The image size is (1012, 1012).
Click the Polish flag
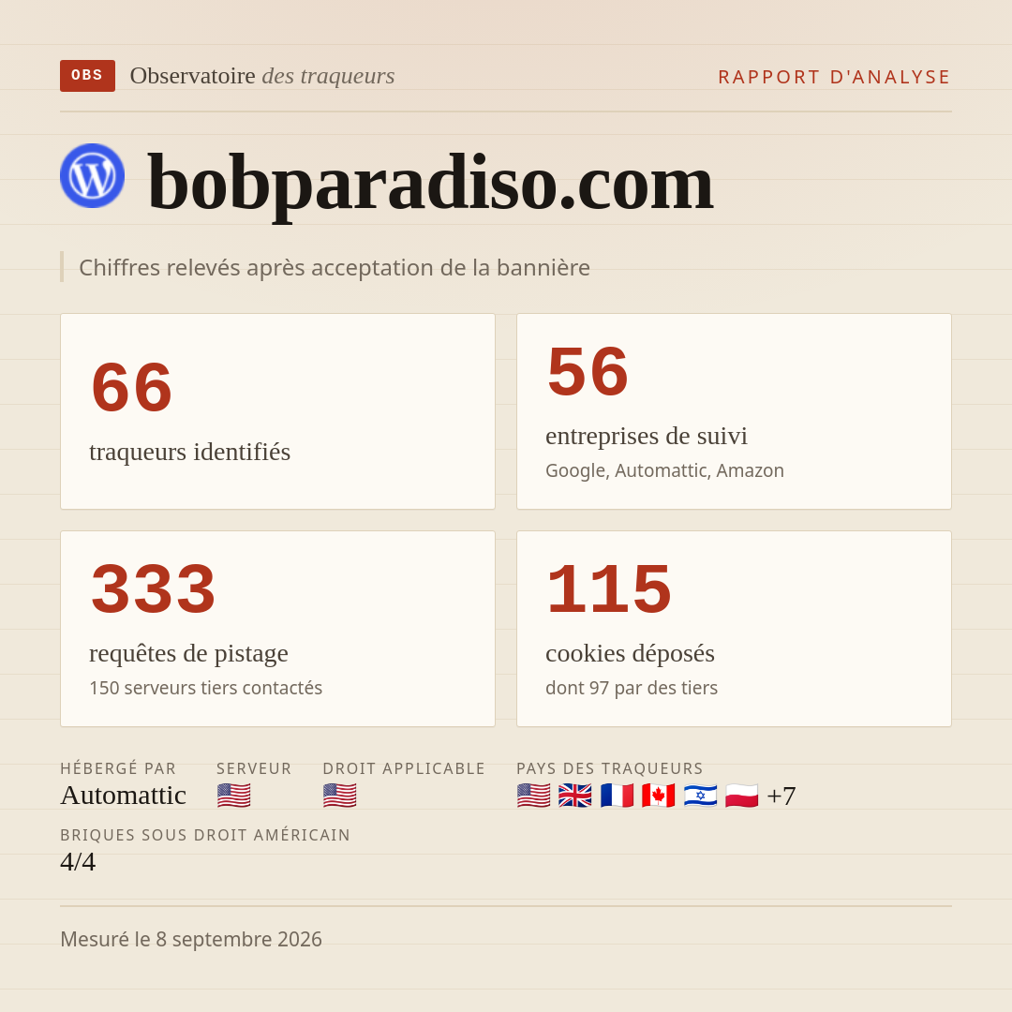[741, 796]
